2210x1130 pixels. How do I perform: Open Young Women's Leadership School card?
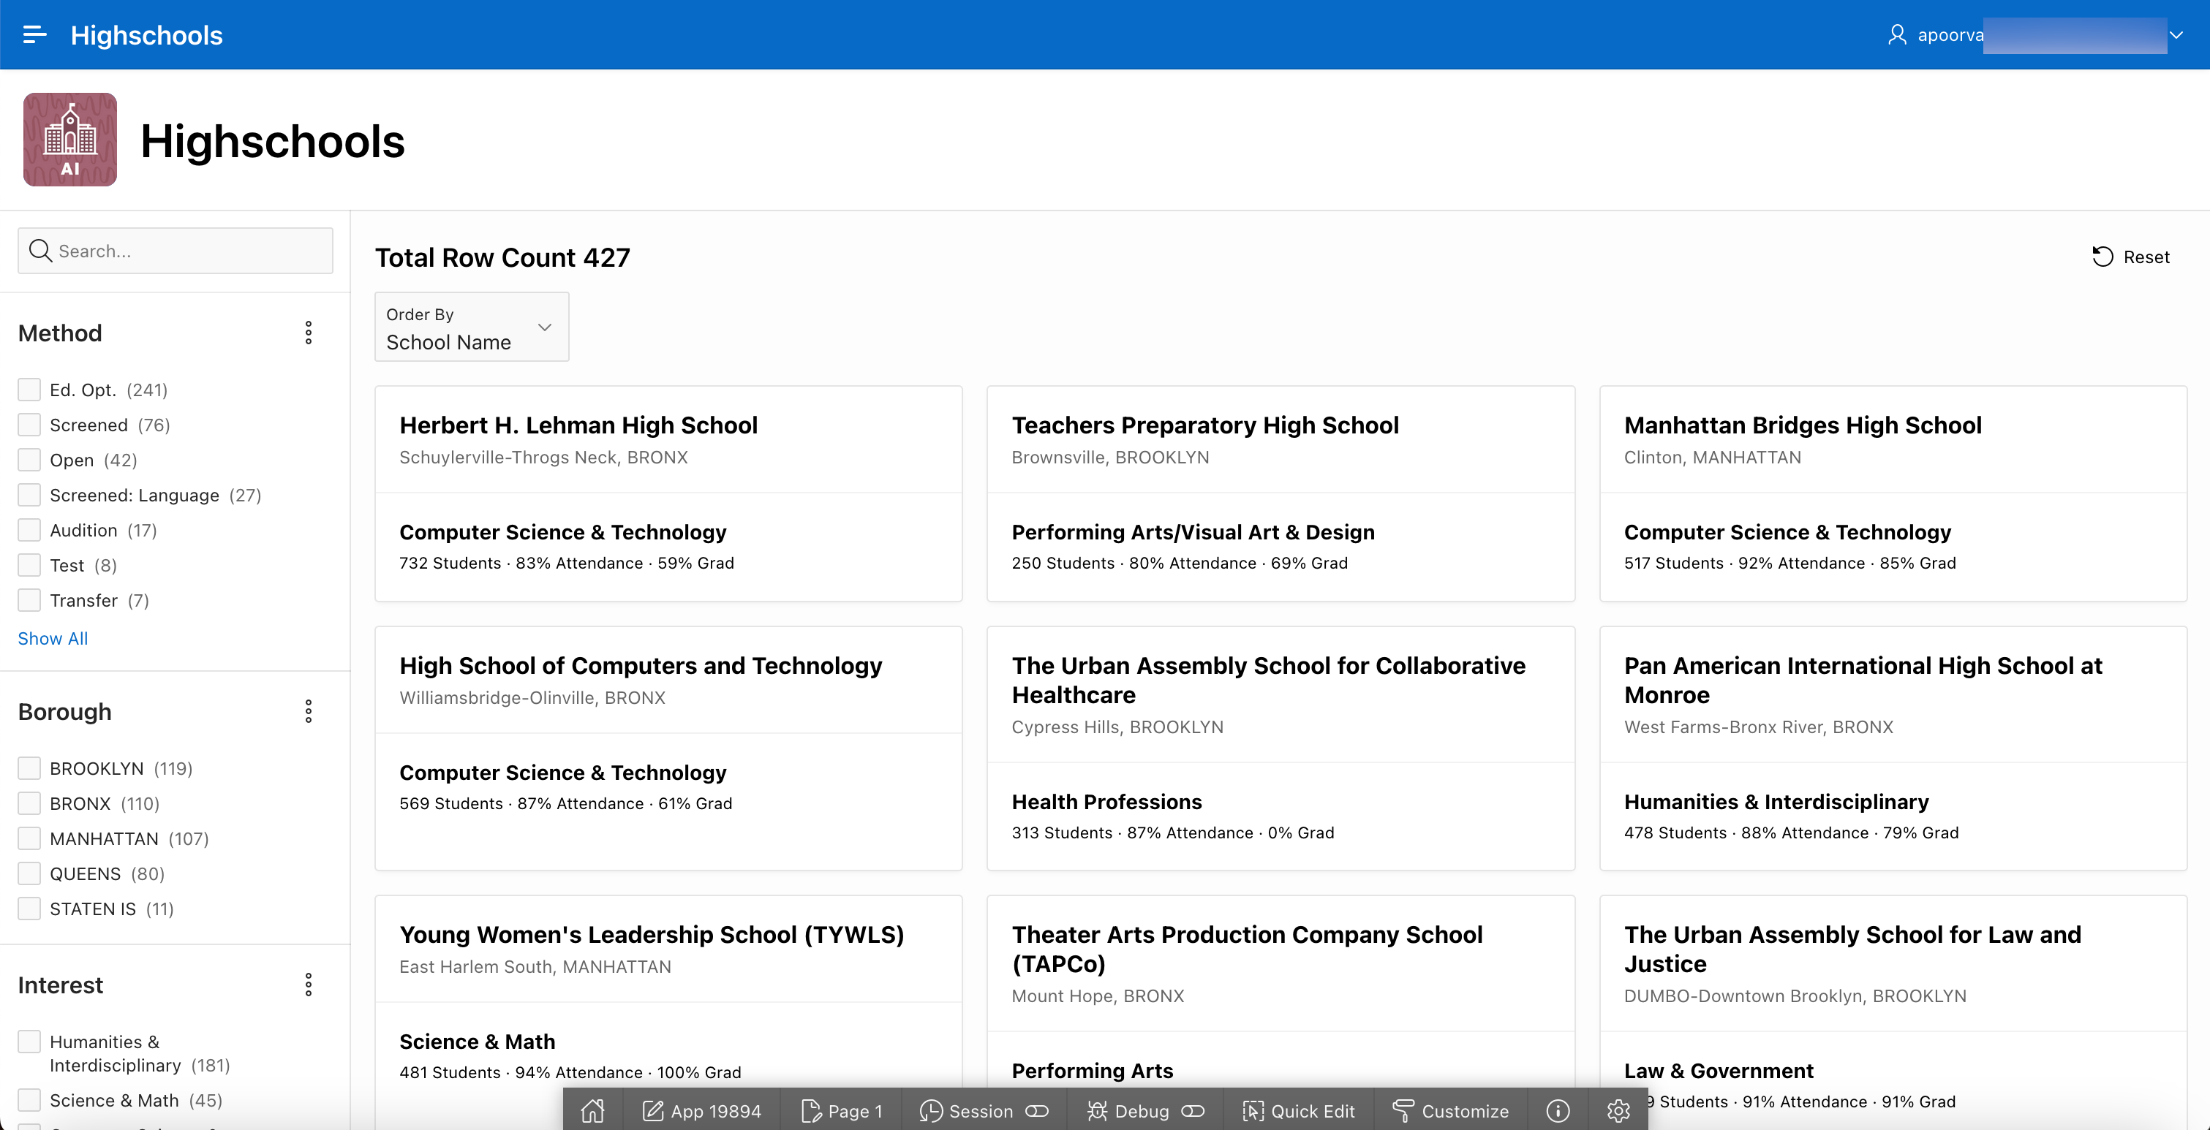pos(668,1012)
